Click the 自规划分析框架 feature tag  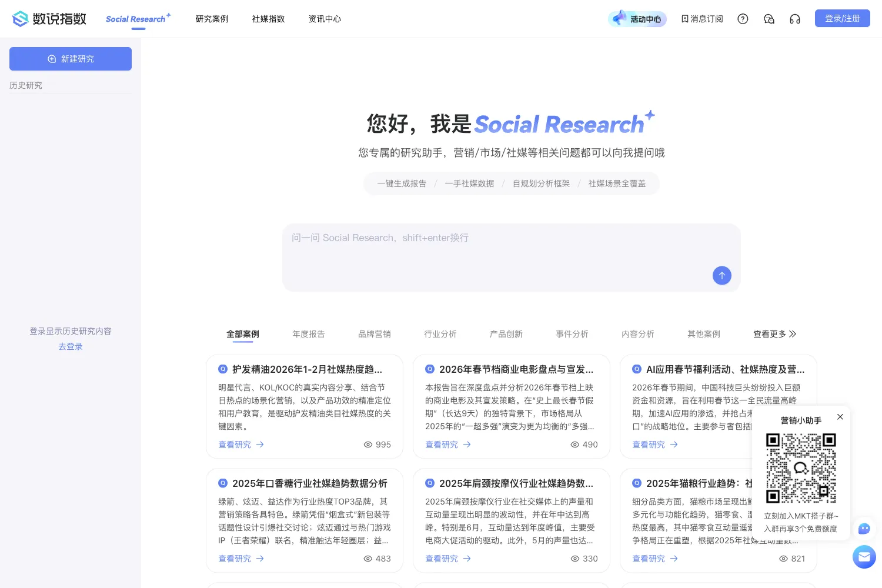click(x=541, y=183)
